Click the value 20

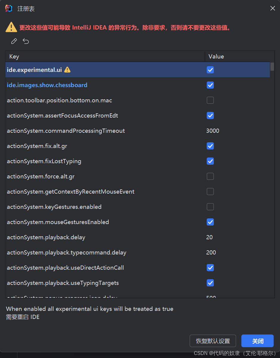(209, 237)
